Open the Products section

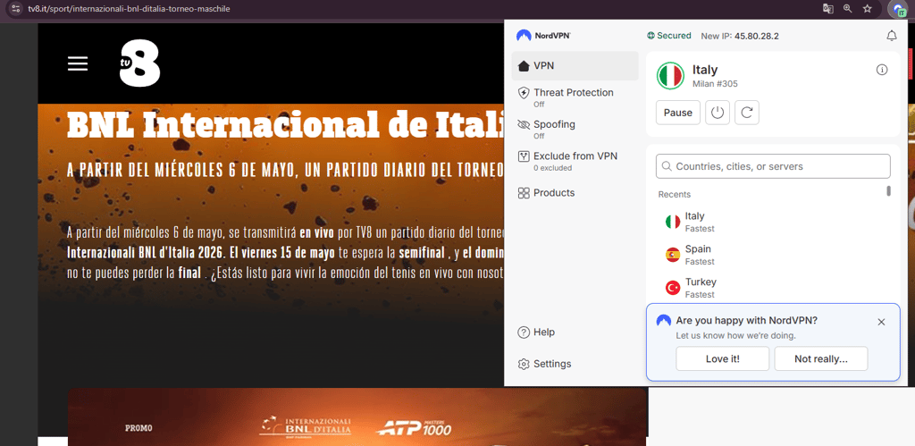[x=575, y=193]
